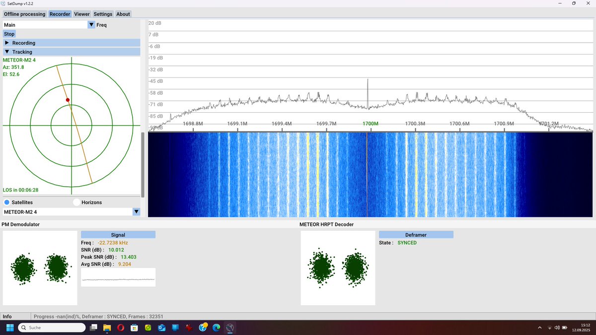This screenshot has height=335, width=596.
Task: Click the El: 52.6 reading
Action: 11,74
